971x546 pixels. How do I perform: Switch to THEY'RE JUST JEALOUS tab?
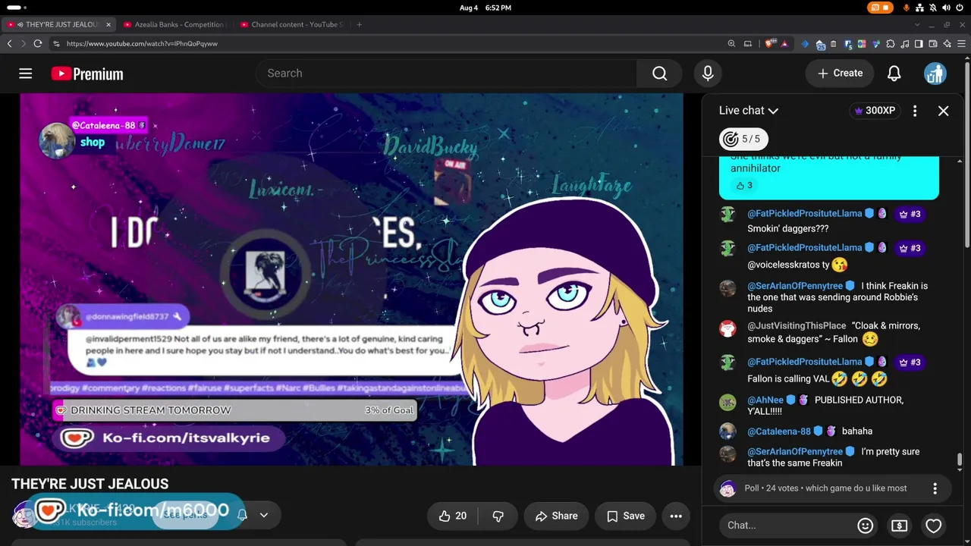click(58, 24)
